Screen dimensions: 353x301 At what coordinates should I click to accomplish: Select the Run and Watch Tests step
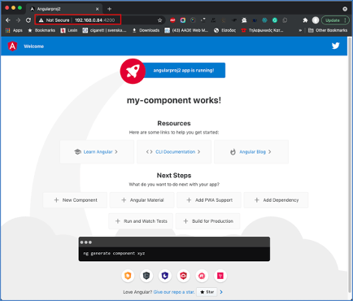pyautogui.click(x=141, y=221)
